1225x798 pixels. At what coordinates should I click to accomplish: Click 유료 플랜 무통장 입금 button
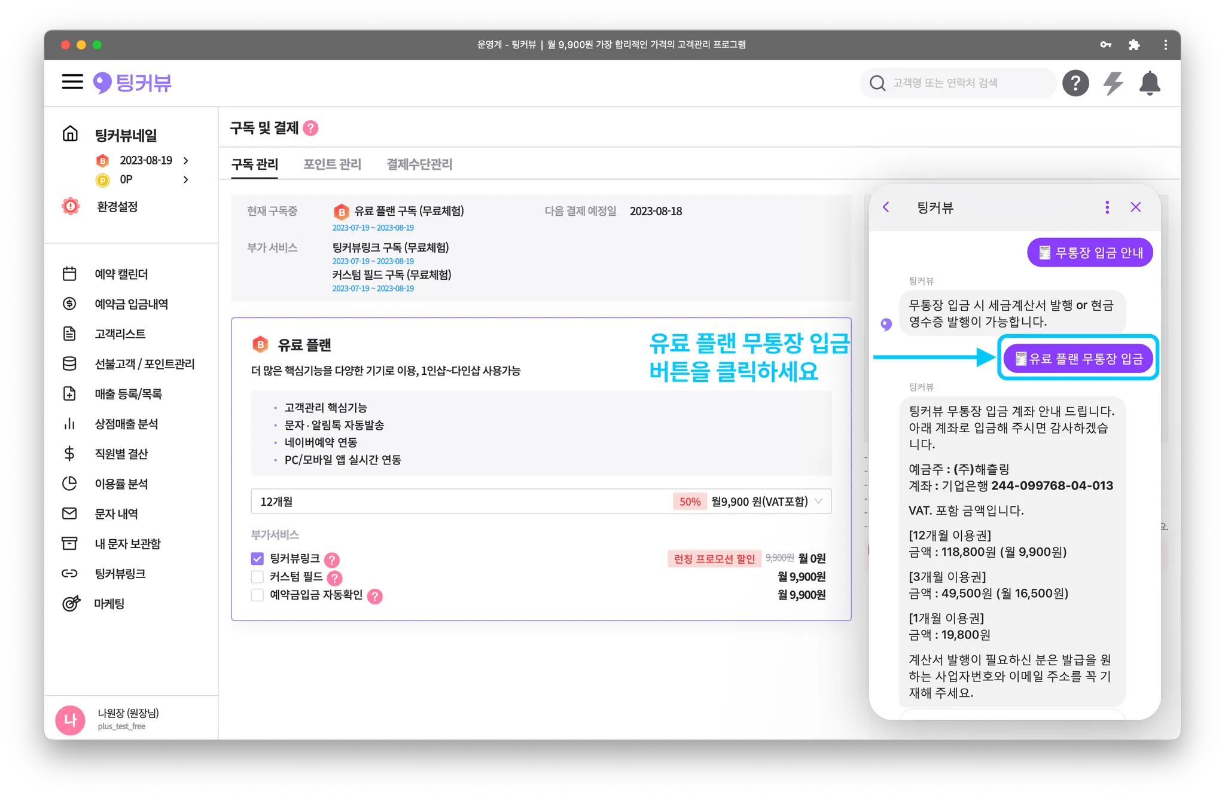1078,358
